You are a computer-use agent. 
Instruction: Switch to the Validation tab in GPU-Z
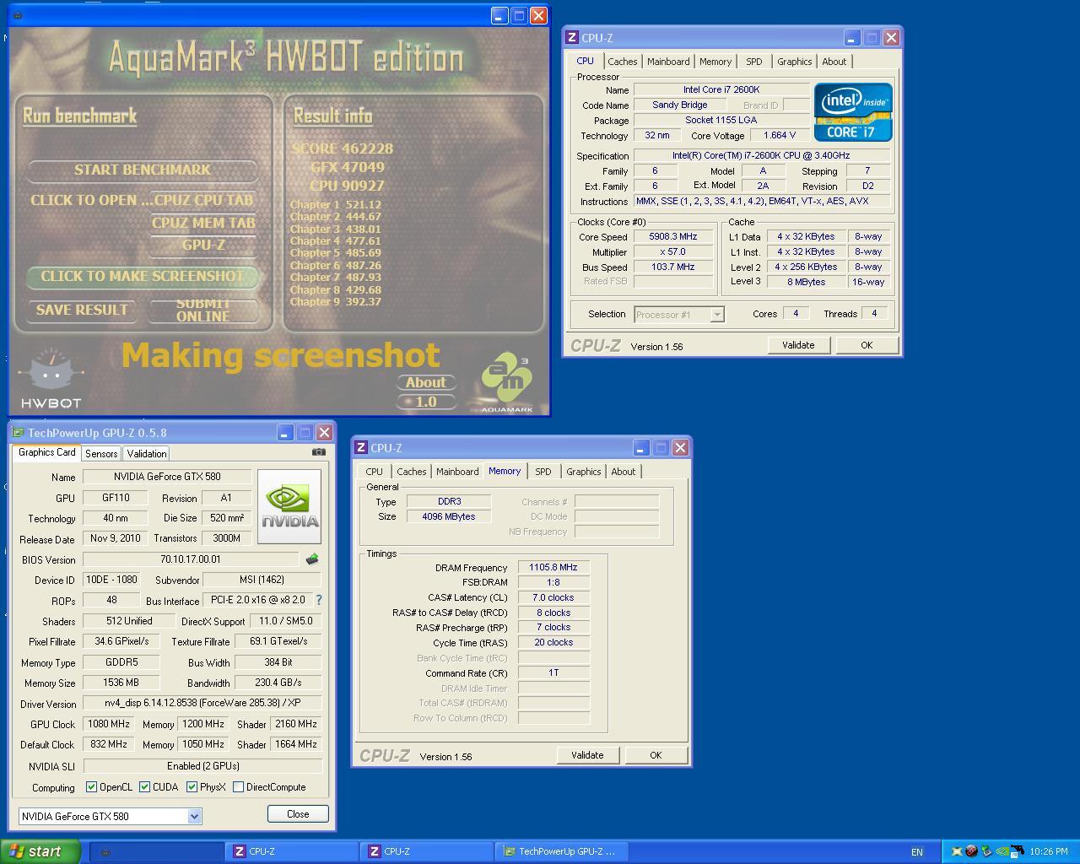coord(147,454)
